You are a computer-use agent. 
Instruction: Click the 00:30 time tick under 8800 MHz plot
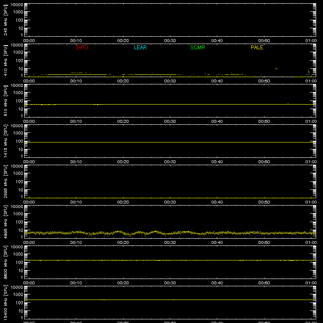coord(170,283)
